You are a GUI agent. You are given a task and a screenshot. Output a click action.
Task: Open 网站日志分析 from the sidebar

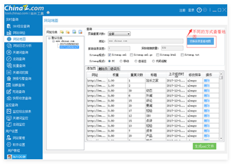tap(19, 46)
